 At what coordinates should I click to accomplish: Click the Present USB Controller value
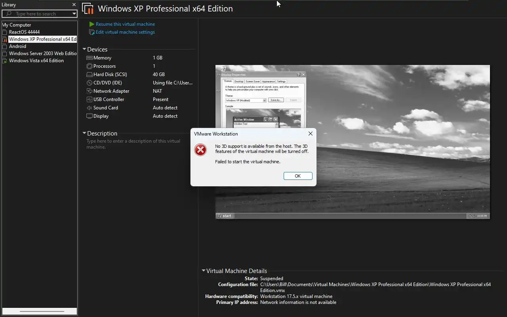coord(160,99)
